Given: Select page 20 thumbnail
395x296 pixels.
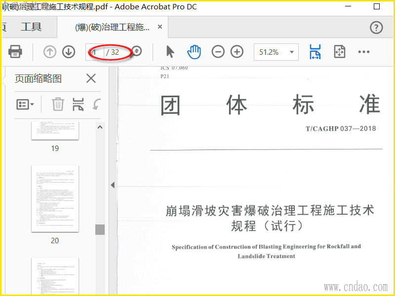Looking at the screenshot, I should pyautogui.click(x=55, y=199).
